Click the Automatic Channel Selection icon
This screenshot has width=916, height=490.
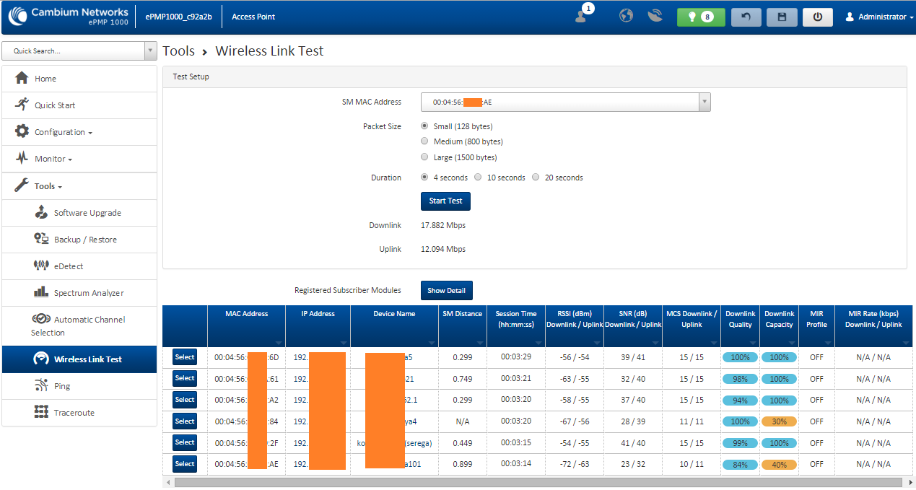(41, 319)
